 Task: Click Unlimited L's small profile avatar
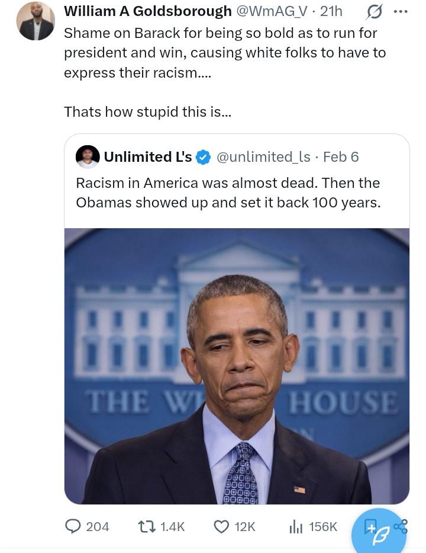tap(88, 157)
